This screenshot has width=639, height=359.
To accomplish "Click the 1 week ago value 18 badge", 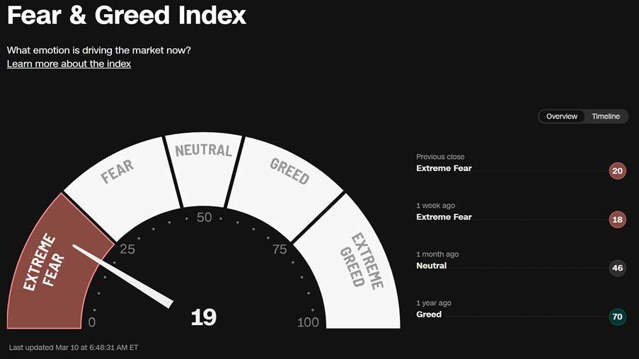I will (x=617, y=220).
